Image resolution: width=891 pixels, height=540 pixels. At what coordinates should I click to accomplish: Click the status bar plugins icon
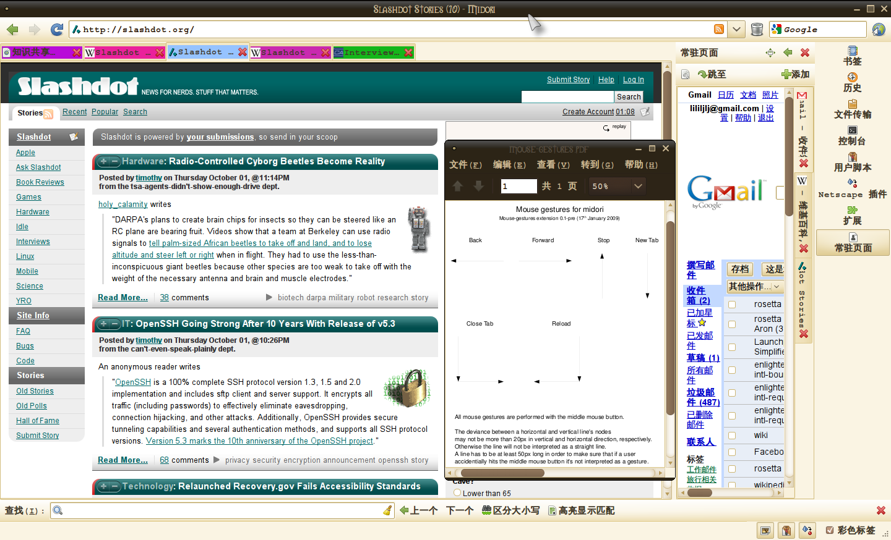click(807, 530)
